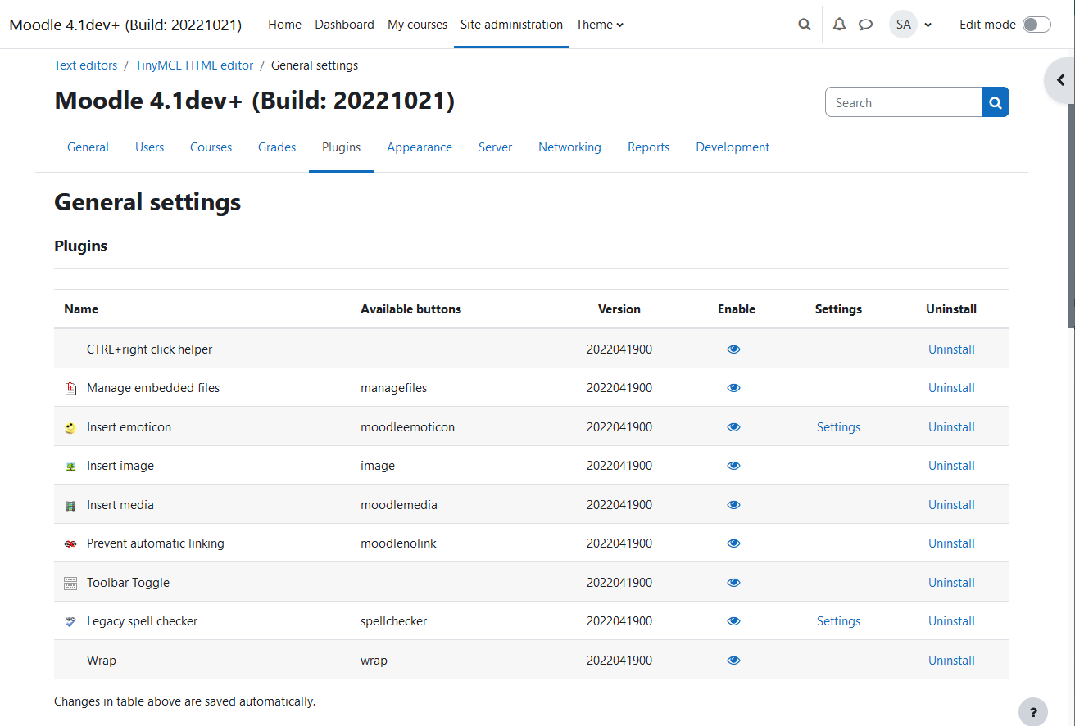Click the blue search submit button
Image resolution: width=1075 pixels, height=726 pixels.
point(996,102)
